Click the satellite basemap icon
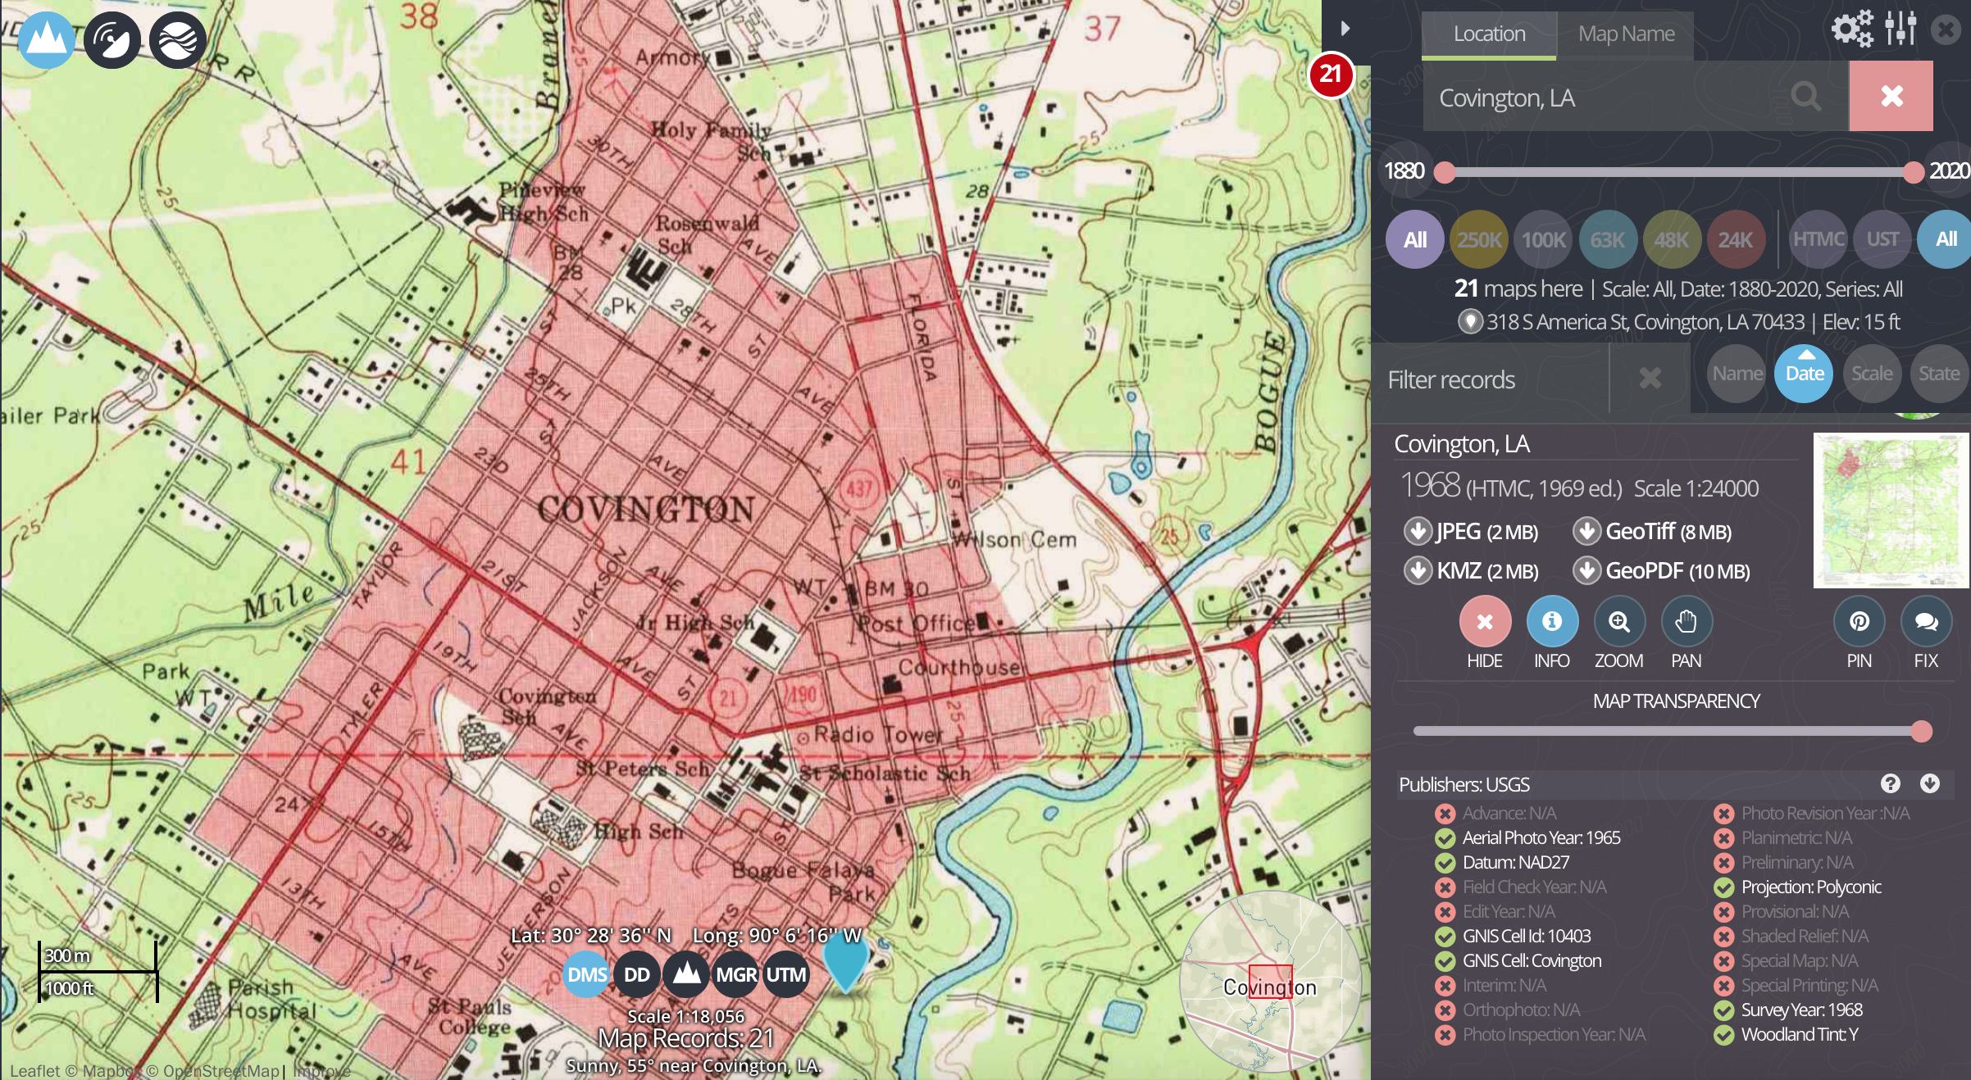The height and width of the screenshot is (1080, 1971). click(x=112, y=39)
